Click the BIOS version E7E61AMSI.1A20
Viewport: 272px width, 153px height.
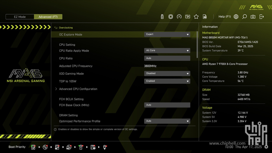(x=248, y=42)
